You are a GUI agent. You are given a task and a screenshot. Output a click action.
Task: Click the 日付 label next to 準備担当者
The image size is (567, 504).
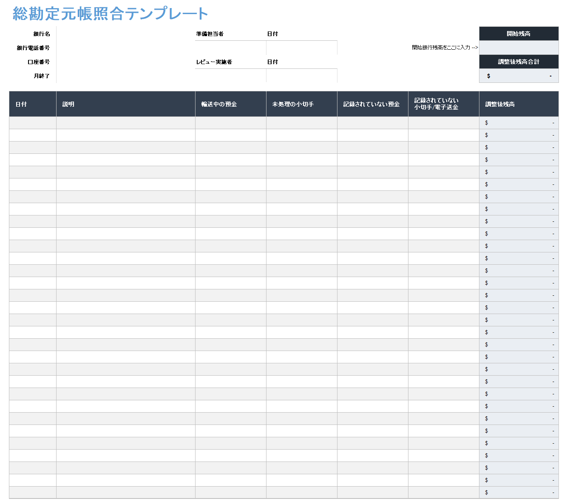(272, 34)
